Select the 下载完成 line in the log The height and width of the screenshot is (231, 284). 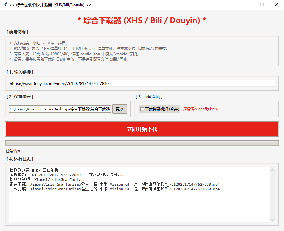point(115,189)
